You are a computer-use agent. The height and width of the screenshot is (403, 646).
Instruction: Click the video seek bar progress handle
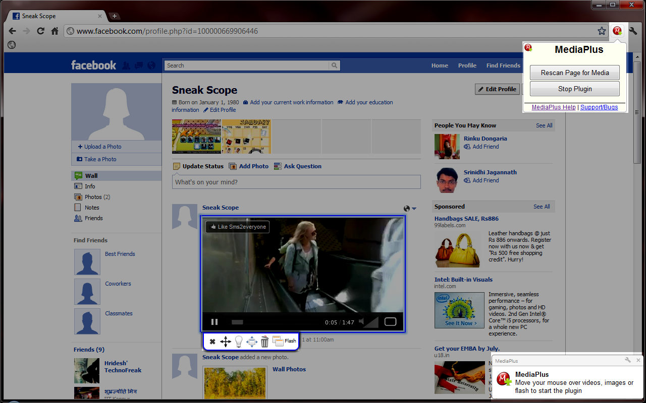click(x=237, y=322)
